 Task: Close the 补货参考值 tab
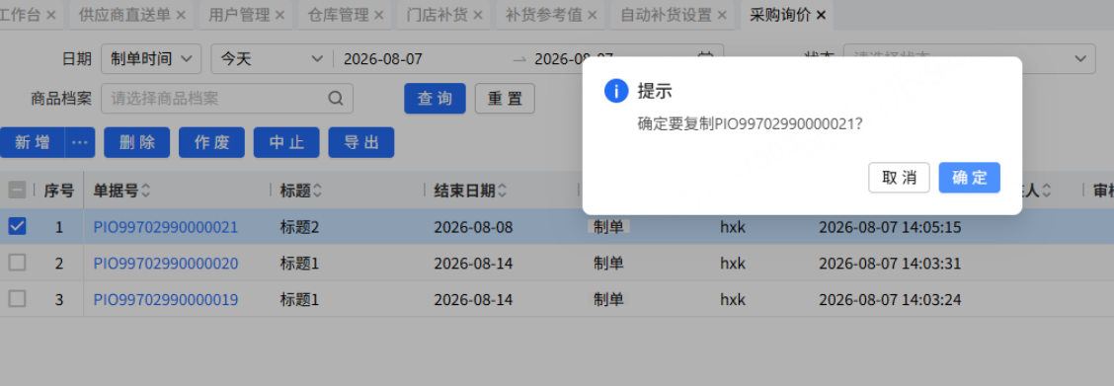point(592,15)
